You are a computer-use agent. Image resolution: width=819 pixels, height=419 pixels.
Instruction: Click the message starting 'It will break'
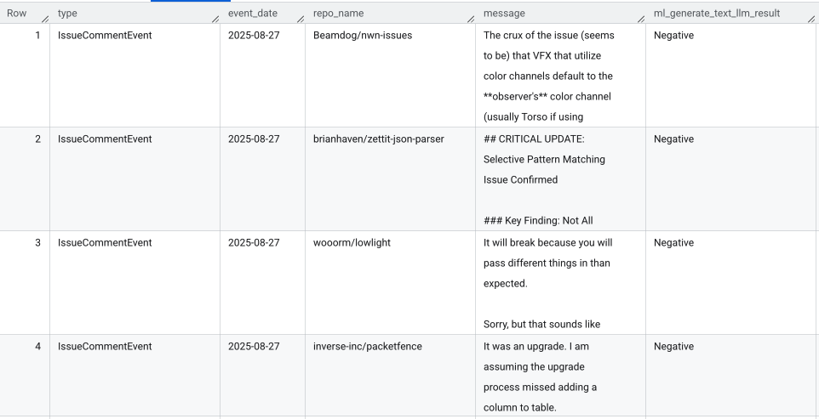tap(547, 243)
